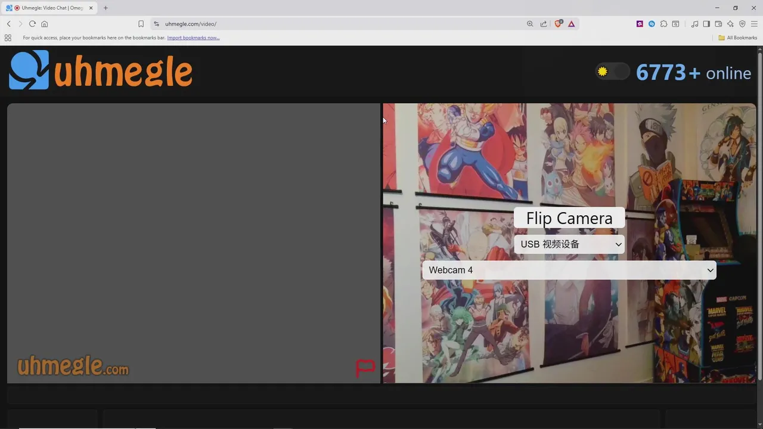Open site settings icon in address bar
This screenshot has width=763, height=429.
point(156,24)
